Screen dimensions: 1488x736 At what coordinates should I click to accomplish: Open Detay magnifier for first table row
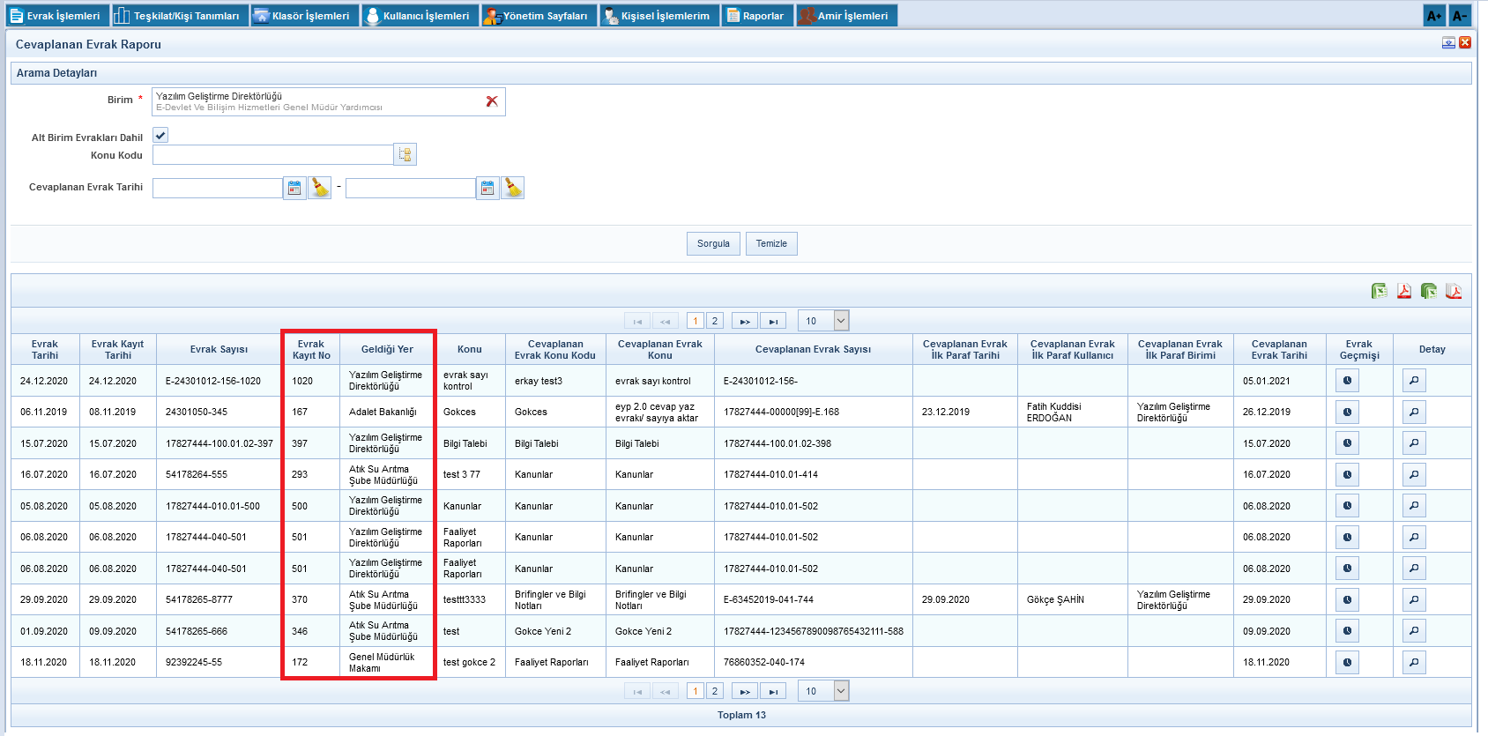(1414, 381)
